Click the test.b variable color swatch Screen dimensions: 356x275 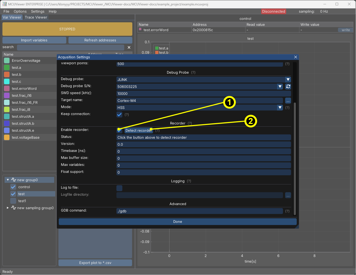coord(7,75)
